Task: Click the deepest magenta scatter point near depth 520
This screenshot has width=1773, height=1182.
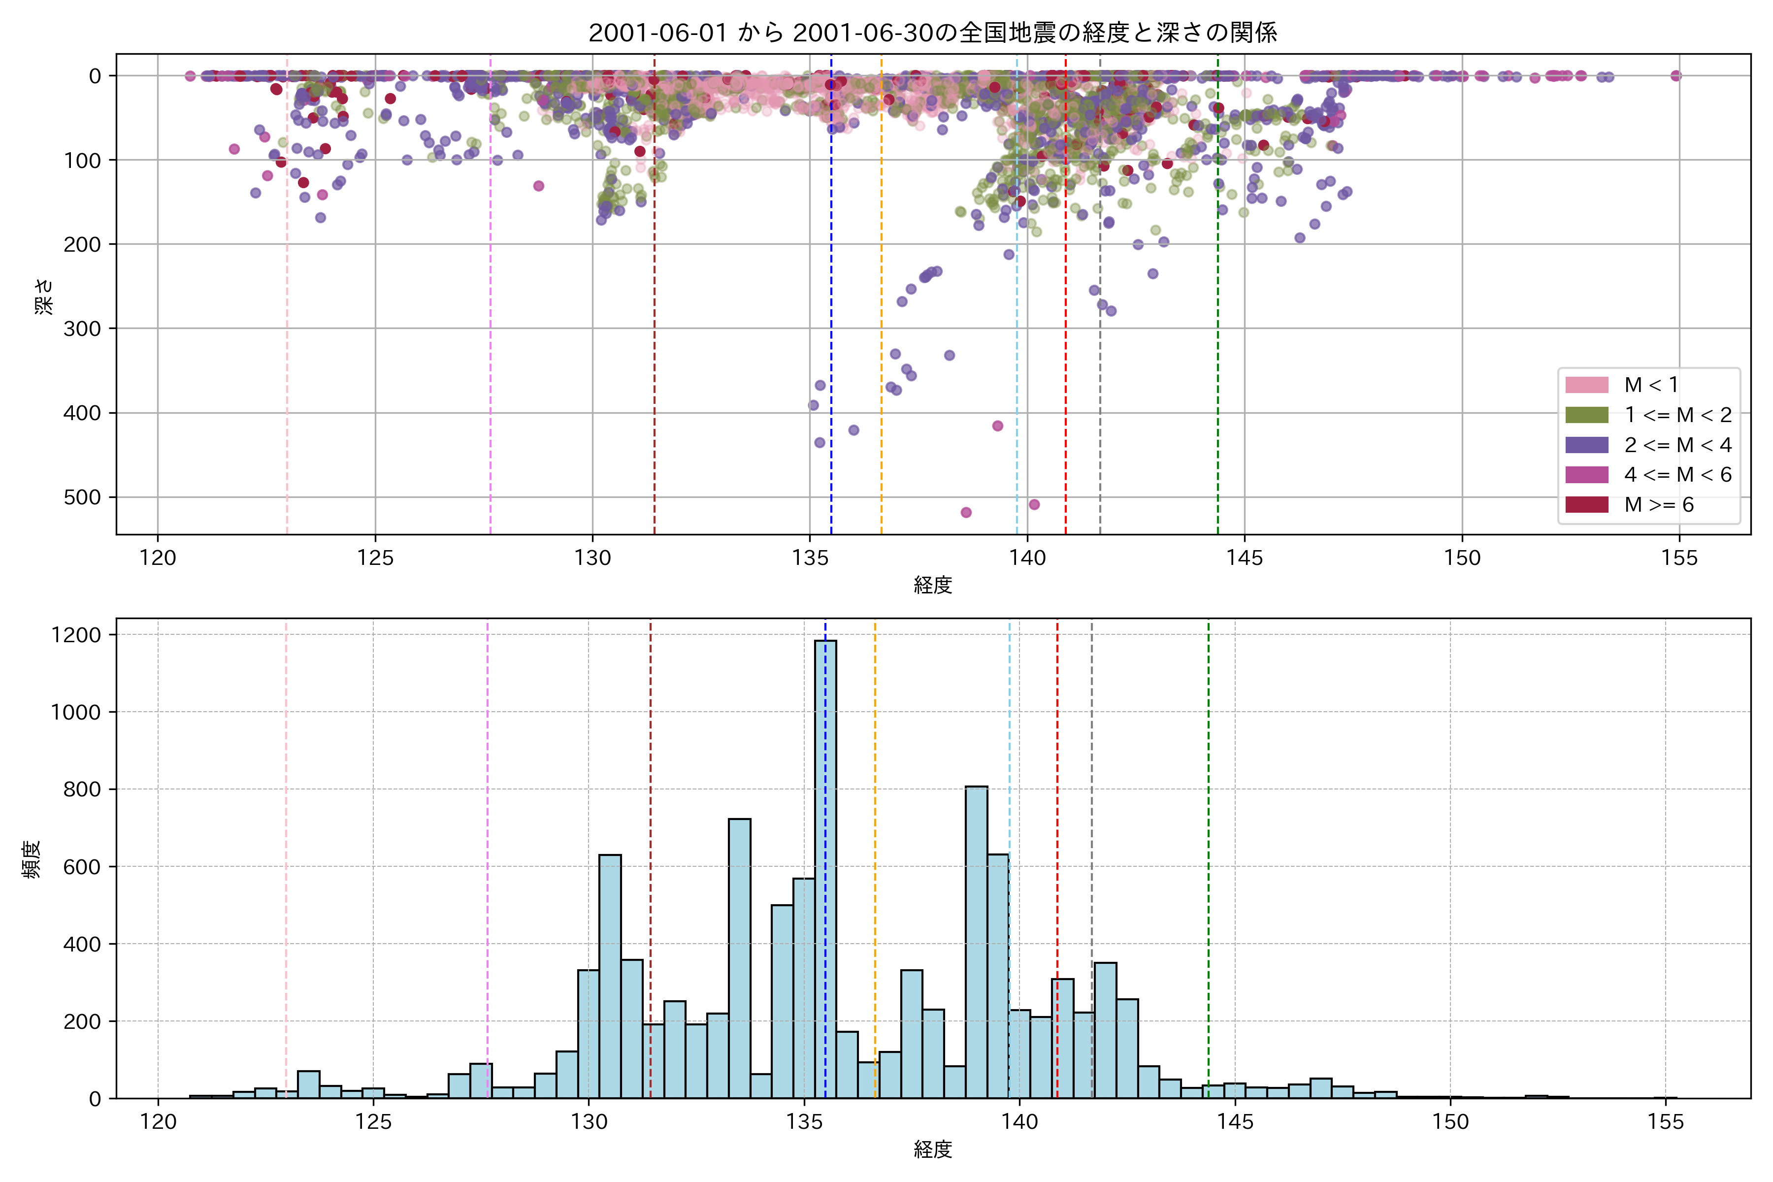Action: 966,513
